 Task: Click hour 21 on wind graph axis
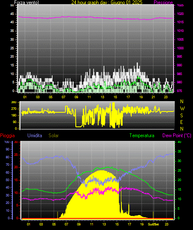[x=153, y=97]
